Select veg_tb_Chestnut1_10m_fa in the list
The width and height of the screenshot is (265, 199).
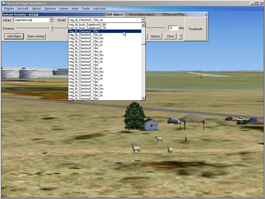[105, 35]
